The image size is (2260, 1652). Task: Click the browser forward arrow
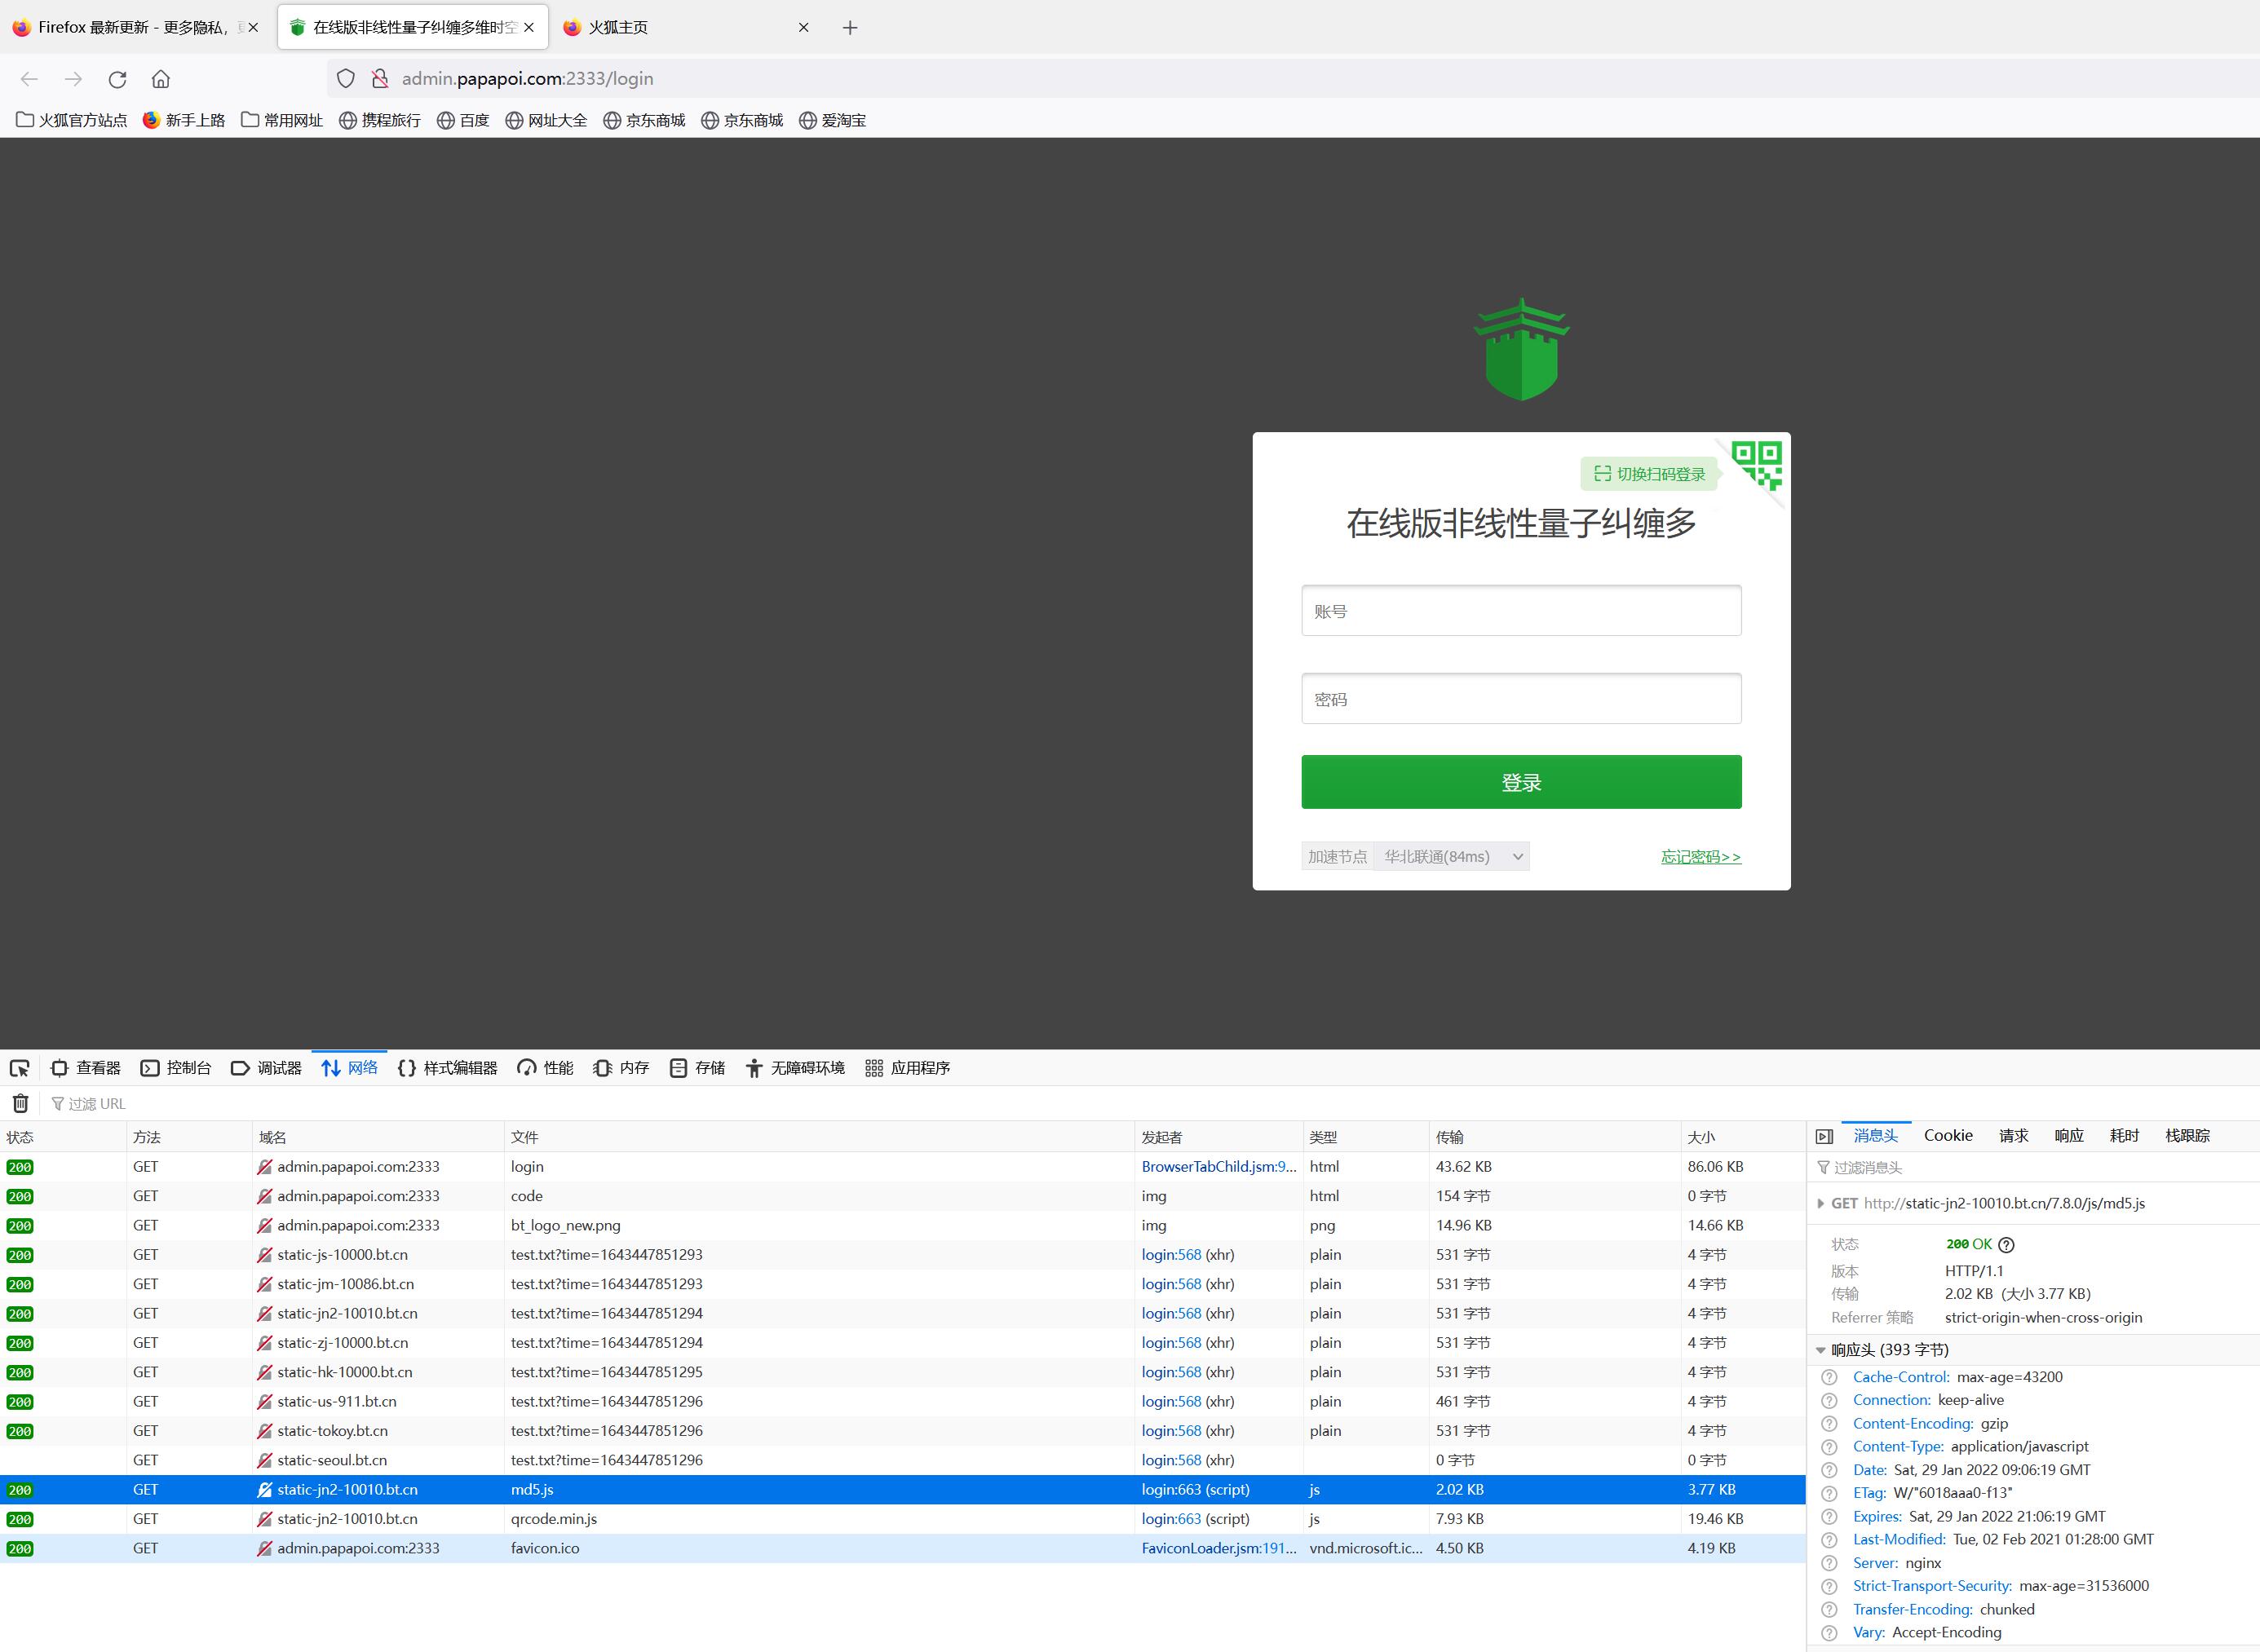73,79
